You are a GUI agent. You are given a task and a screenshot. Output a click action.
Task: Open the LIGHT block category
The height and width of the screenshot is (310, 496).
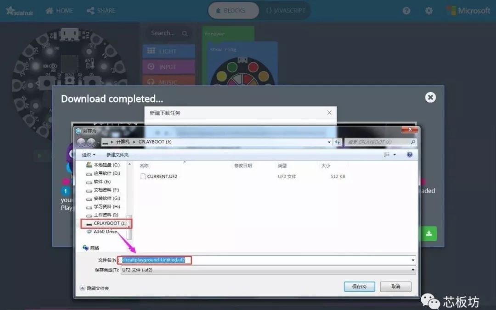pyautogui.click(x=169, y=51)
